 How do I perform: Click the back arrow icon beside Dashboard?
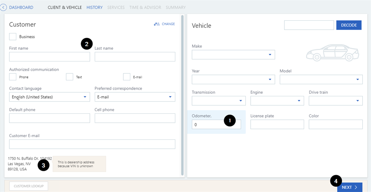click(4, 7)
